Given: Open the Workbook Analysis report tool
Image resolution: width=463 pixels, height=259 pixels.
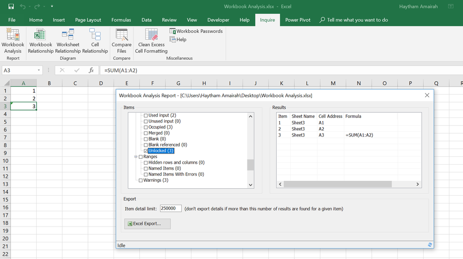Looking at the screenshot, I should click(13, 41).
